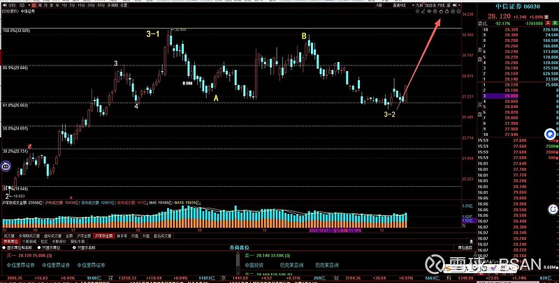559x283 pixels.
Task: Click the 100.0%(33.029) Fibonacci label
Action: pyautogui.click(x=17, y=31)
